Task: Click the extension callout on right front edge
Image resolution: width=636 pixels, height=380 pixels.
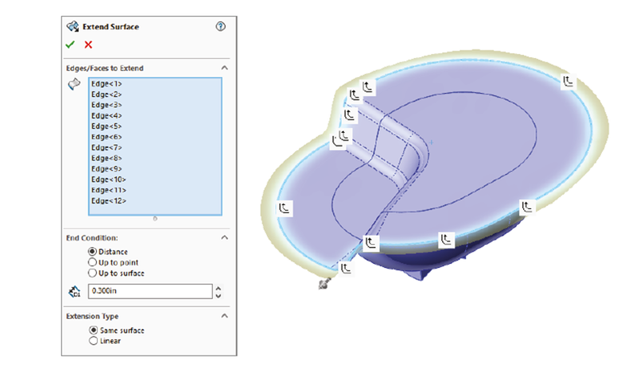Action: coord(527,207)
